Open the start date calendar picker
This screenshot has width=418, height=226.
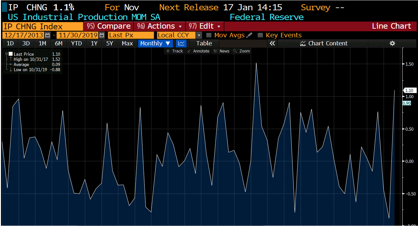point(48,35)
